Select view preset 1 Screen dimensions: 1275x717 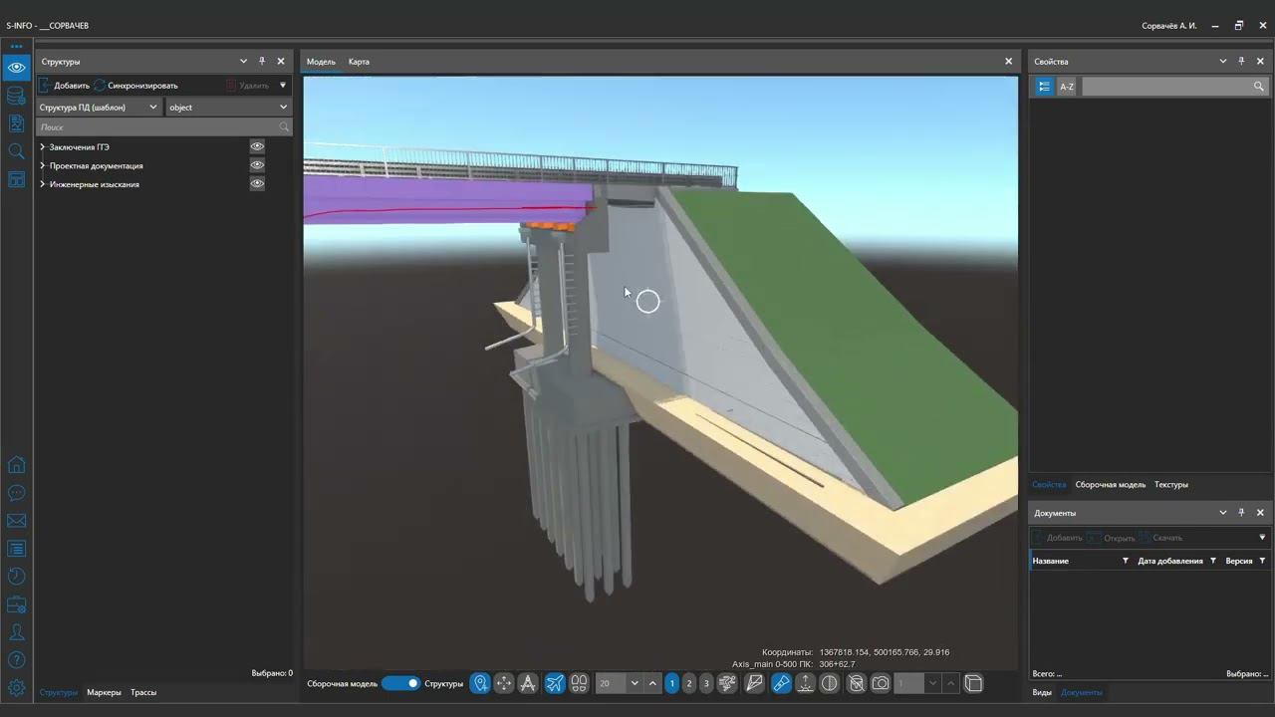[671, 683]
